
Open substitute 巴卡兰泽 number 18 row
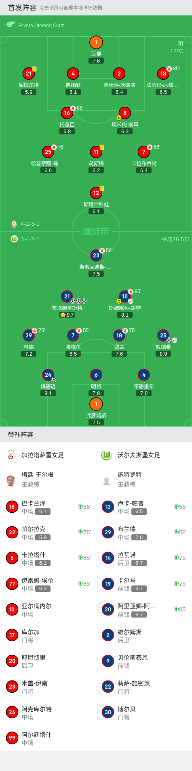(x=48, y=507)
